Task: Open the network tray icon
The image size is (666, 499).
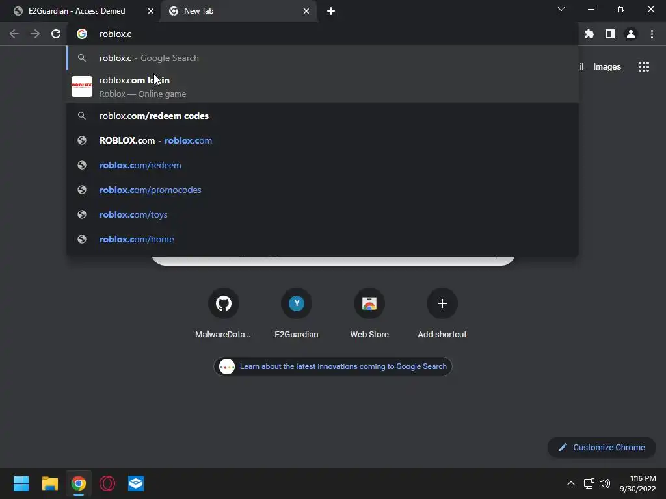Action: click(589, 483)
